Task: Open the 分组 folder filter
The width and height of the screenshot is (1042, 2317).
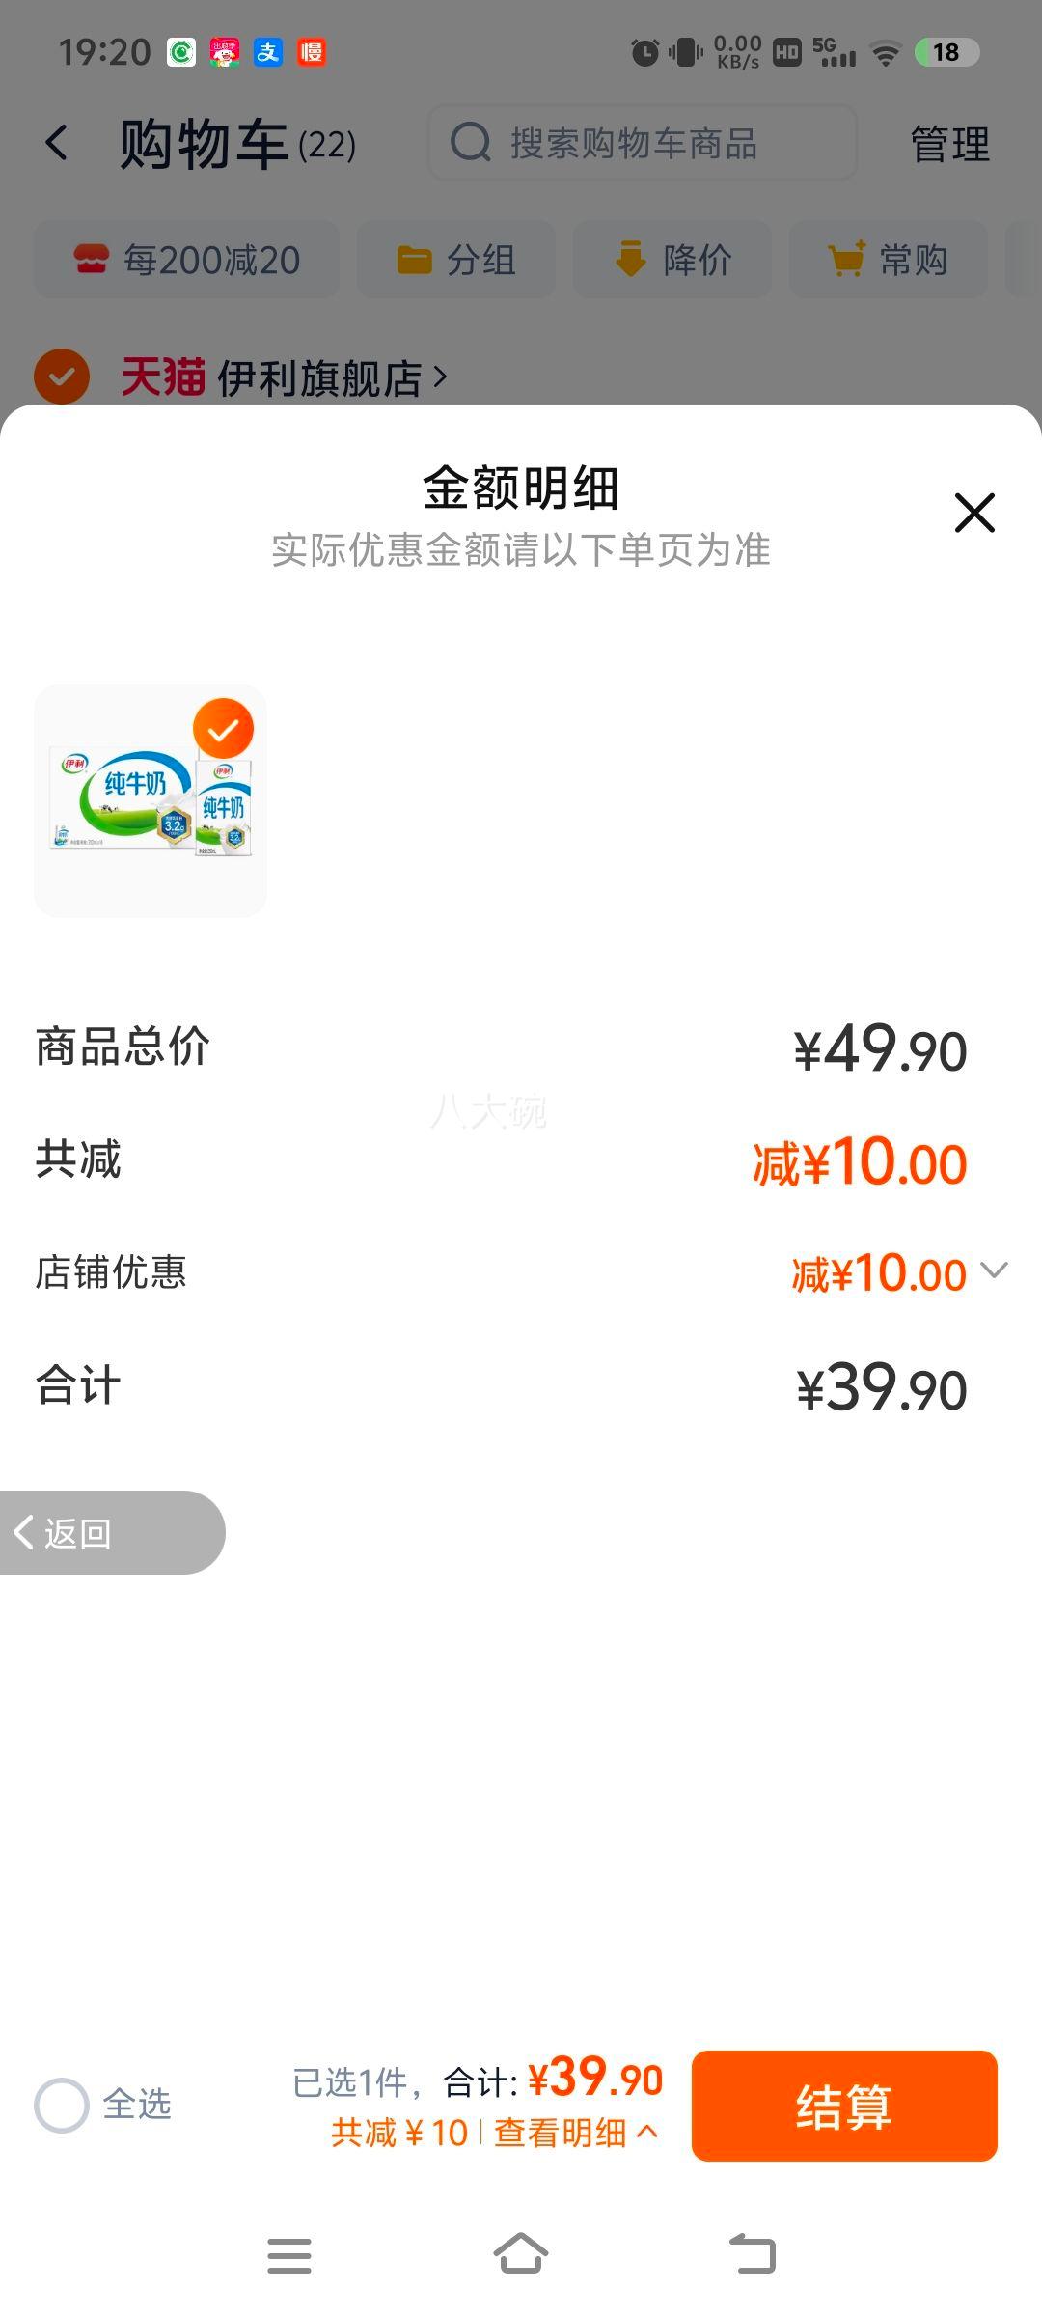Action: [456, 260]
